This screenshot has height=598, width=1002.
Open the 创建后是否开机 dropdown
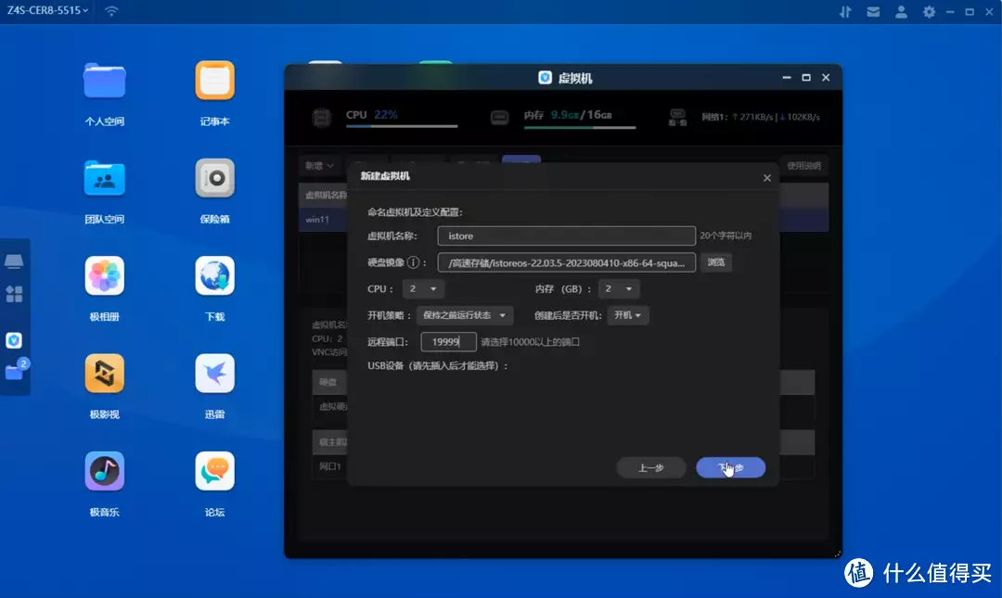[627, 315]
